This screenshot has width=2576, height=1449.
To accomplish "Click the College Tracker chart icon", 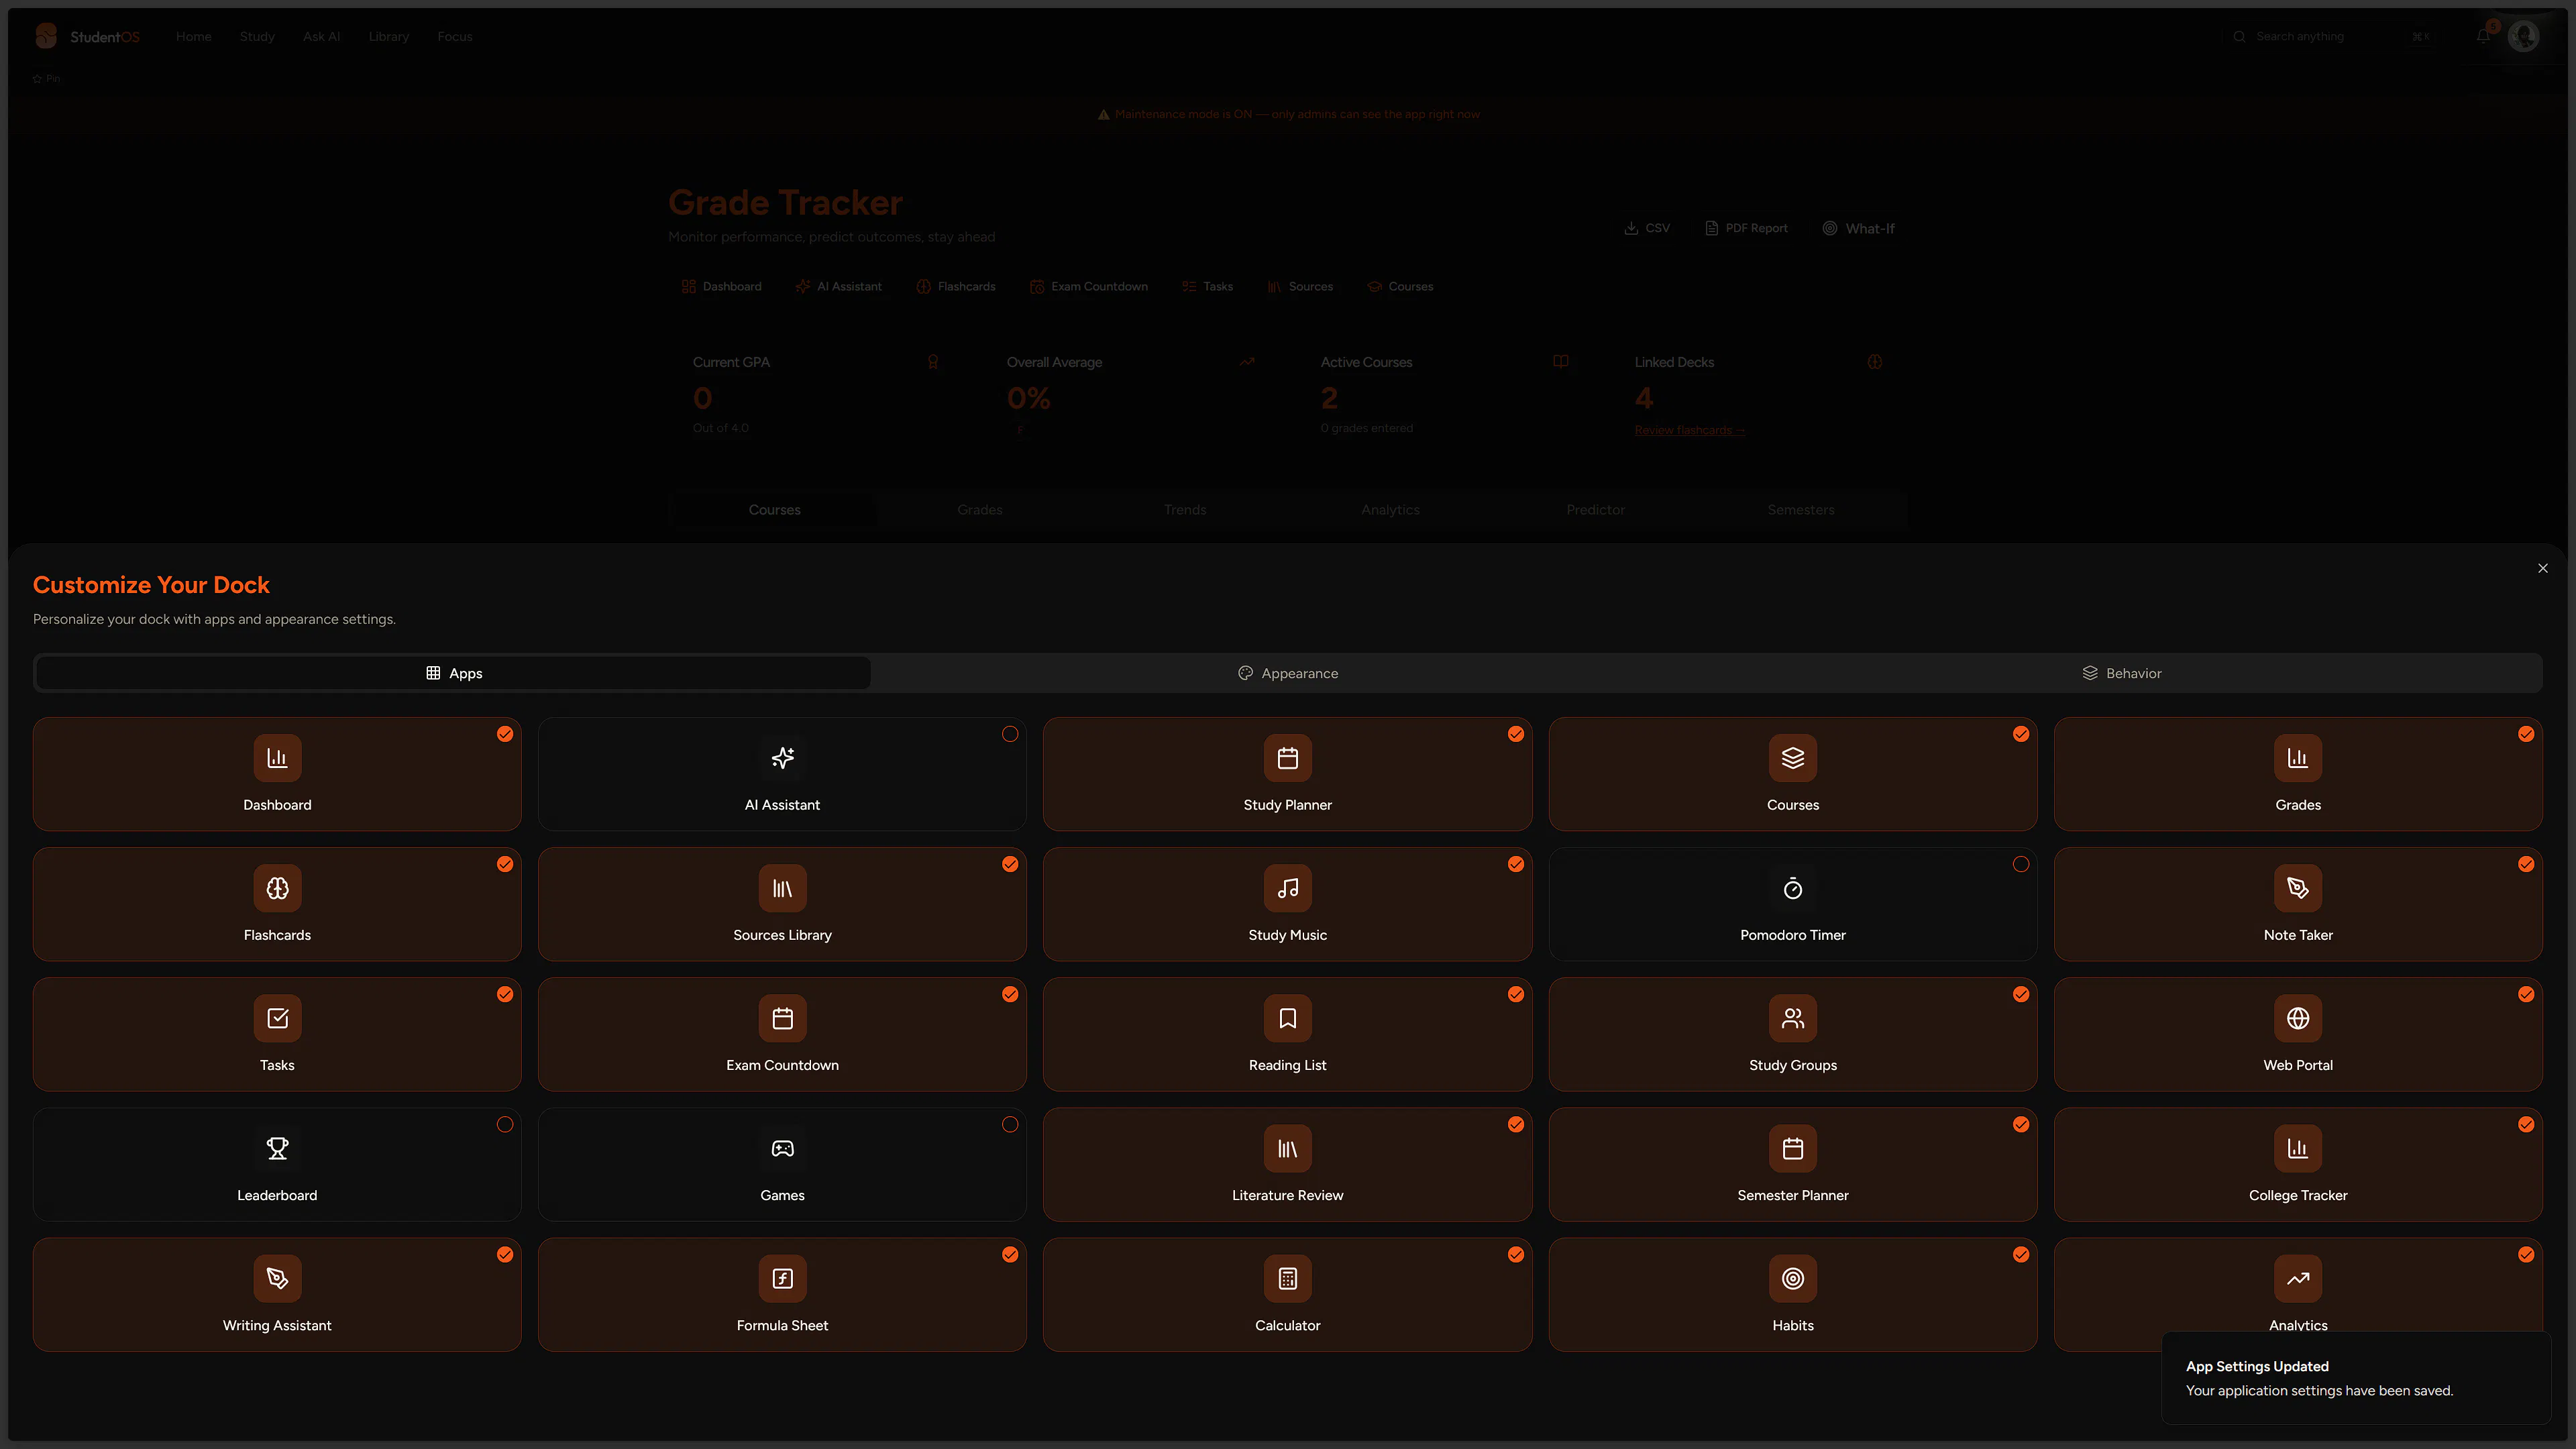I will coord(2297,1148).
